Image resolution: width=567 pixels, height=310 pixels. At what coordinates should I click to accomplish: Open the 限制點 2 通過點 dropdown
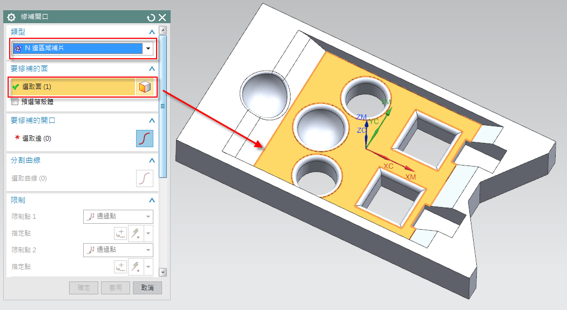click(118, 250)
